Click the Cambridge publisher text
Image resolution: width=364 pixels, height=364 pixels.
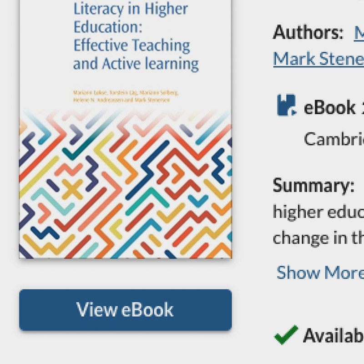tap(334, 138)
